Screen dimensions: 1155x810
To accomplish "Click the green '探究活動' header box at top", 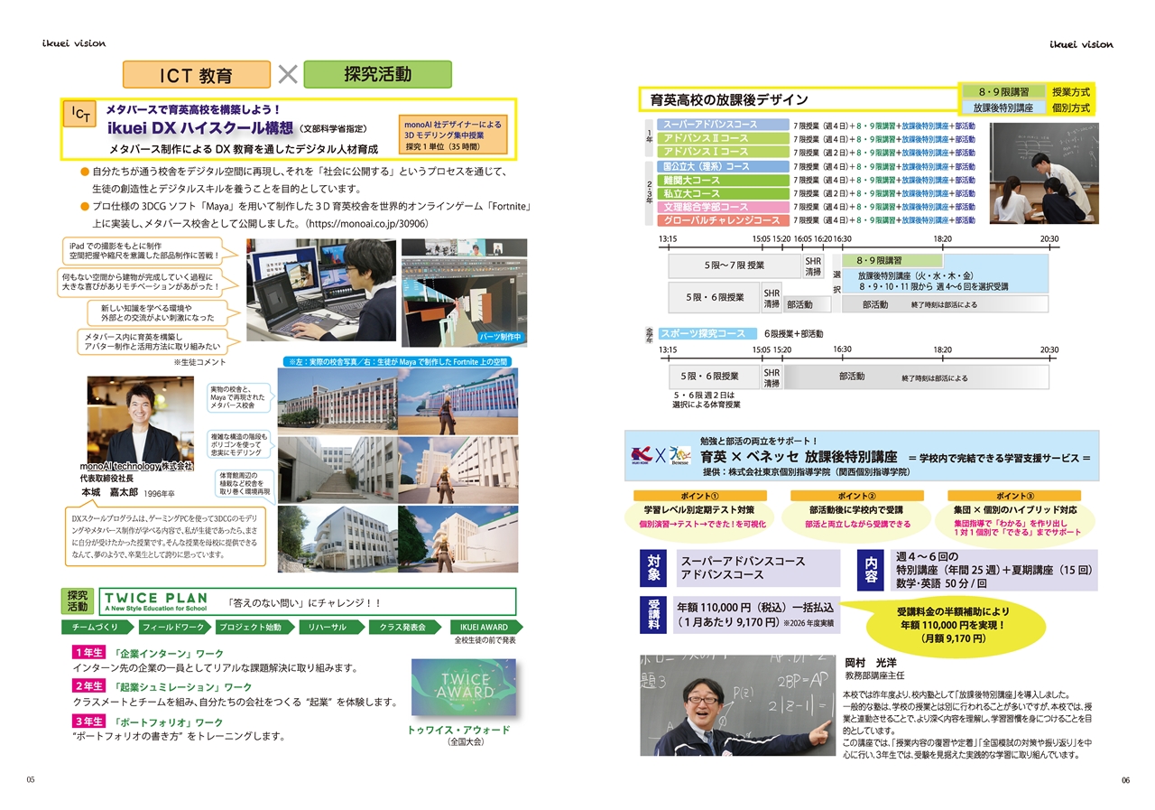I will (377, 74).
